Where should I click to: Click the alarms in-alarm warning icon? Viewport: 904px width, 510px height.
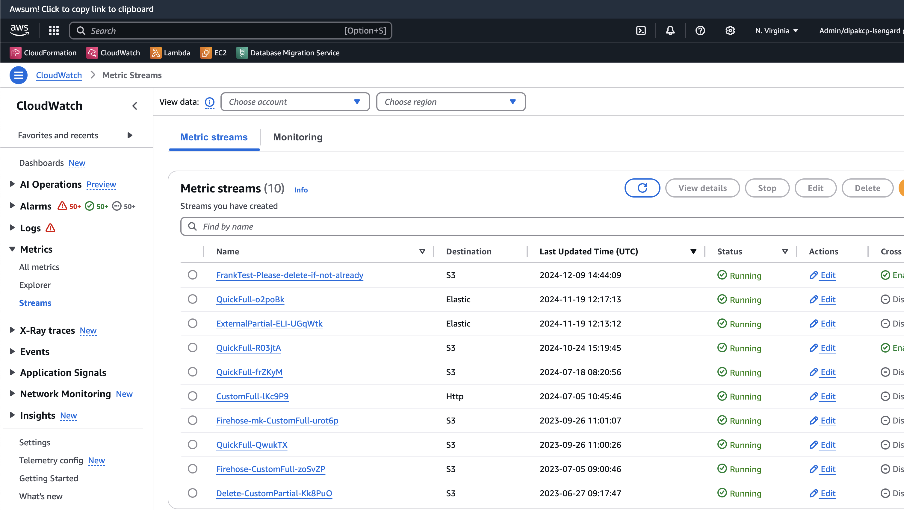62,206
